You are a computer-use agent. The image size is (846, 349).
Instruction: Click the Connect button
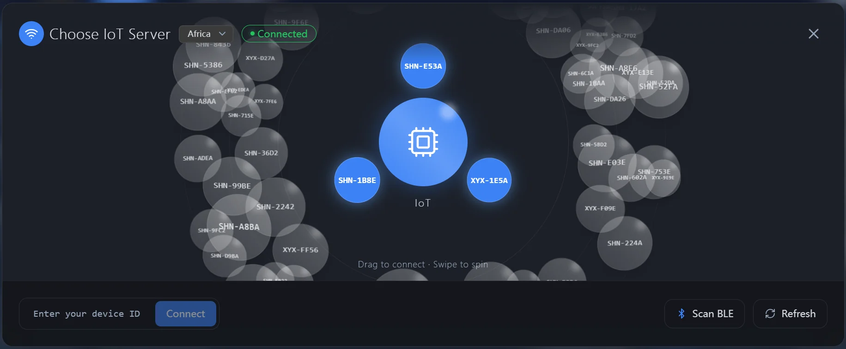click(185, 314)
